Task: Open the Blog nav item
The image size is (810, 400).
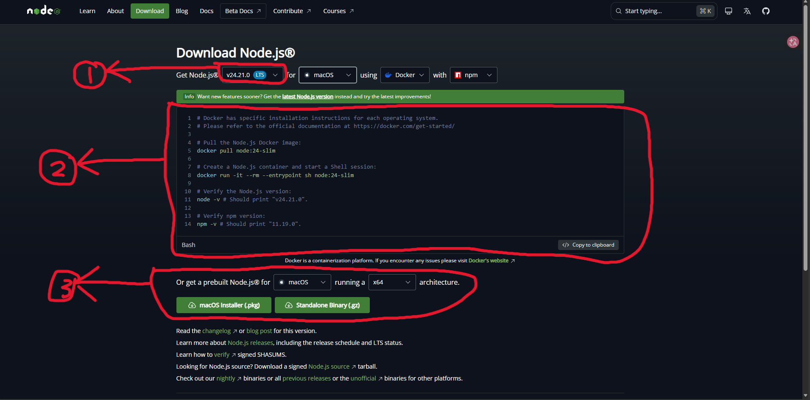Action: 182,11
